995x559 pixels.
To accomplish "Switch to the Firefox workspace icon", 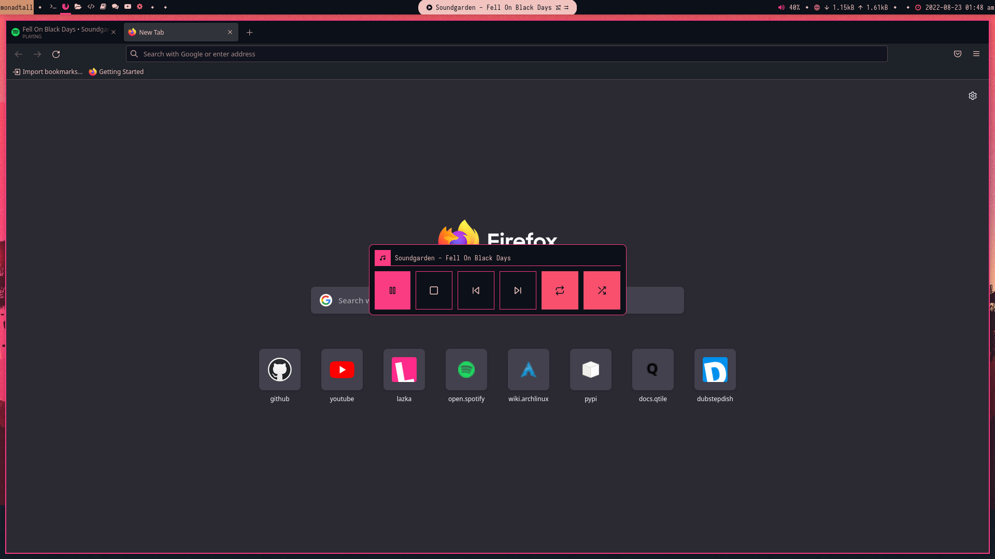I will point(65,7).
